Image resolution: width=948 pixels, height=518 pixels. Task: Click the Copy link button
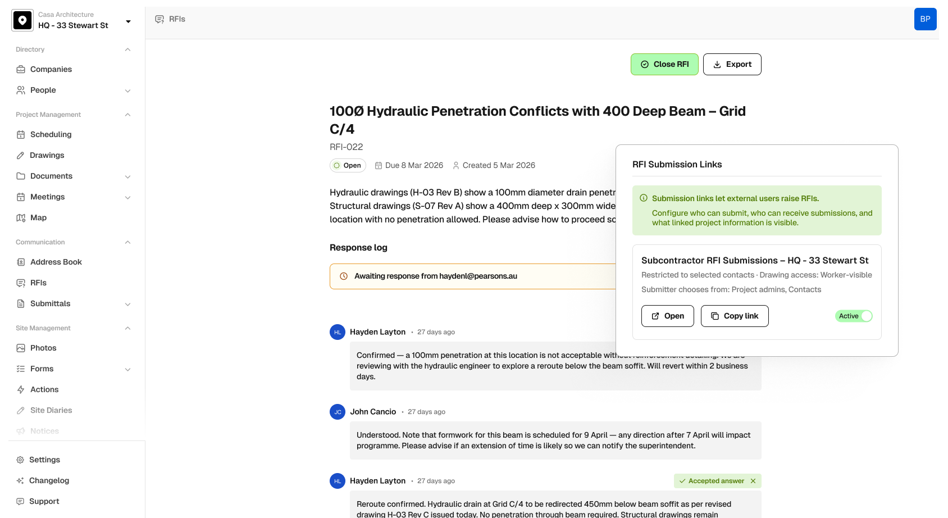(735, 316)
